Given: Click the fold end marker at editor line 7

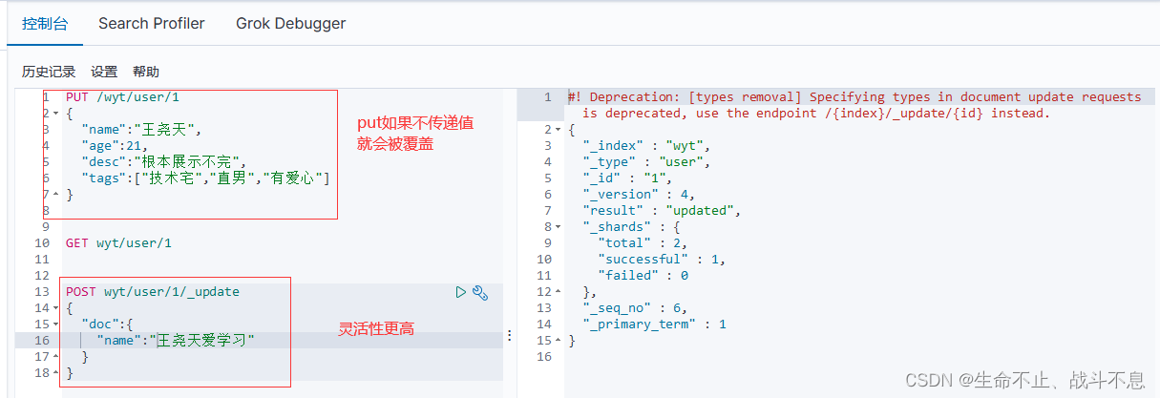Looking at the screenshot, I should 55,195.
